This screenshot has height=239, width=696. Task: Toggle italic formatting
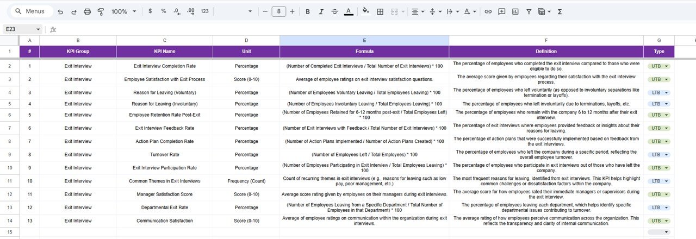[321, 11]
